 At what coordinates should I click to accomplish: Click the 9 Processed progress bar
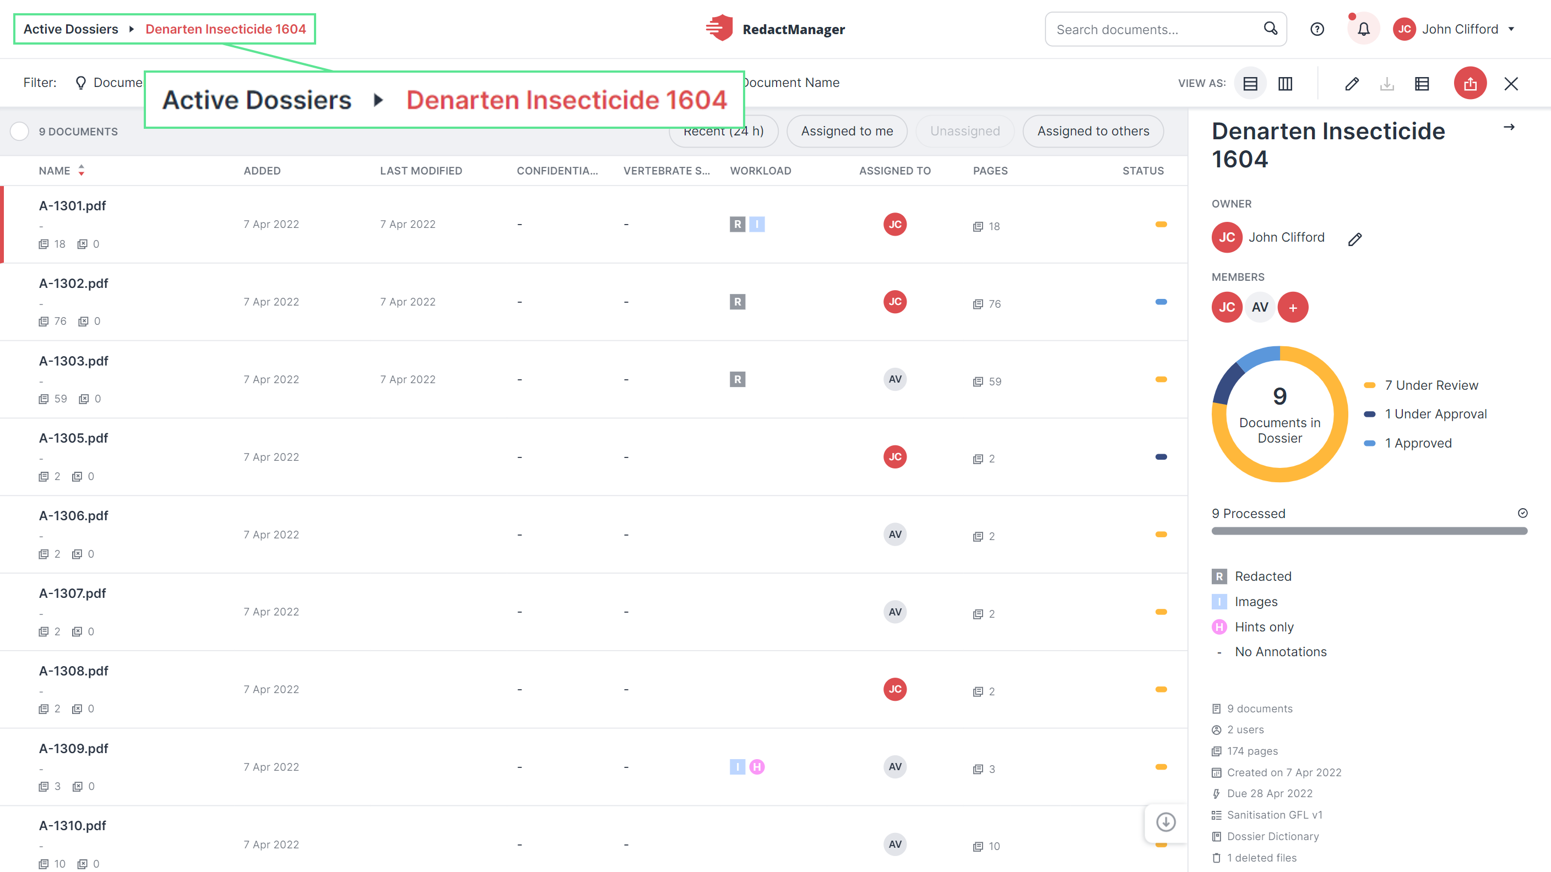point(1369,531)
